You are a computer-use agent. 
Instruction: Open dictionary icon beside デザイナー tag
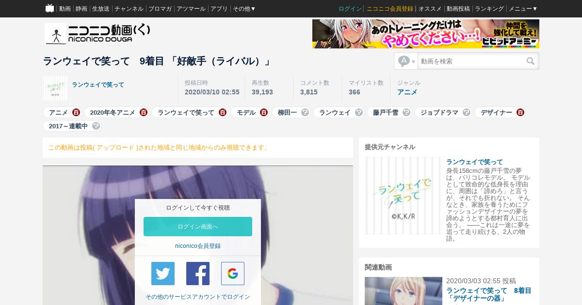coord(520,112)
